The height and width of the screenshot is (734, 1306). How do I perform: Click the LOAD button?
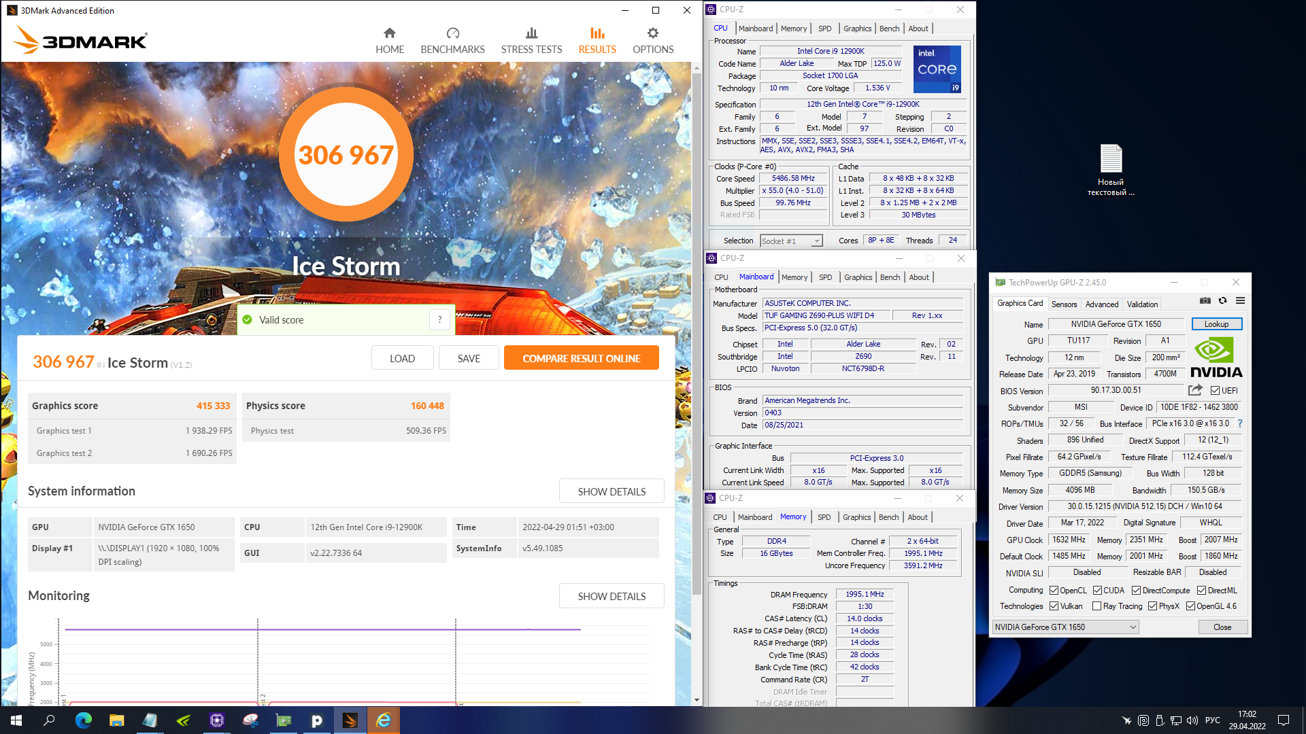coord(402,358)
